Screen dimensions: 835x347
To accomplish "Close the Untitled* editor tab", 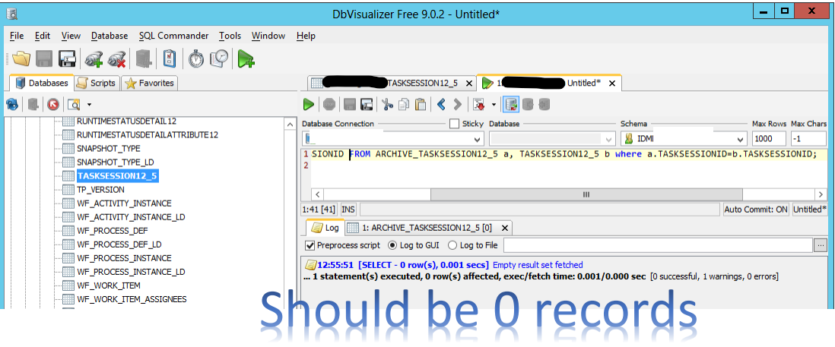I will coord(612,84).
